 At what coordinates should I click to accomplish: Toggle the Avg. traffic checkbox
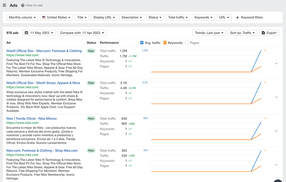[x=142, y=43]
